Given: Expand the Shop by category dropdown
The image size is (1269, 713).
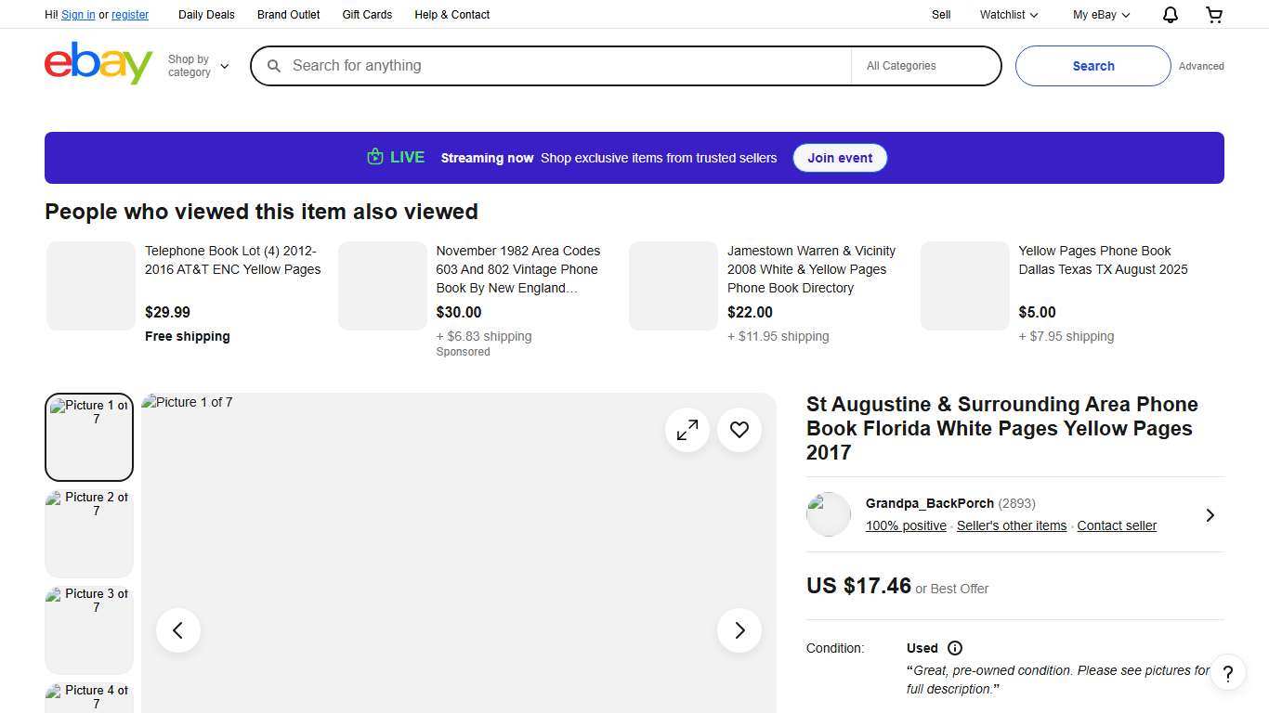Looking at the screenshot, I should tap(198, 66).
